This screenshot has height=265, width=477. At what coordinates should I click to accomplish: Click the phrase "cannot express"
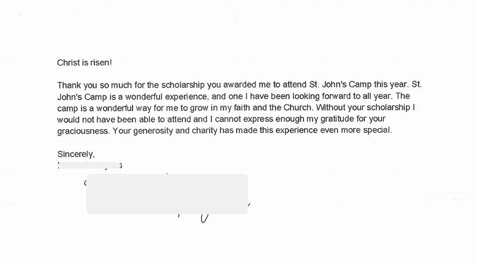244,119
